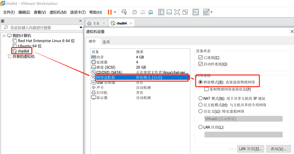Select the 硬盘 (SCSI) device row
The width and height of the screenshot is (294, 154).
[140, 67]
